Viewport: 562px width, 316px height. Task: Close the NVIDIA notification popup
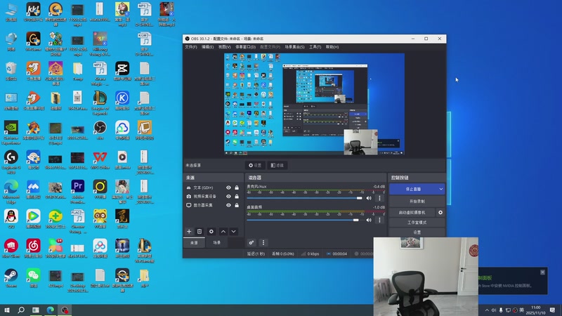coord(542,272)
